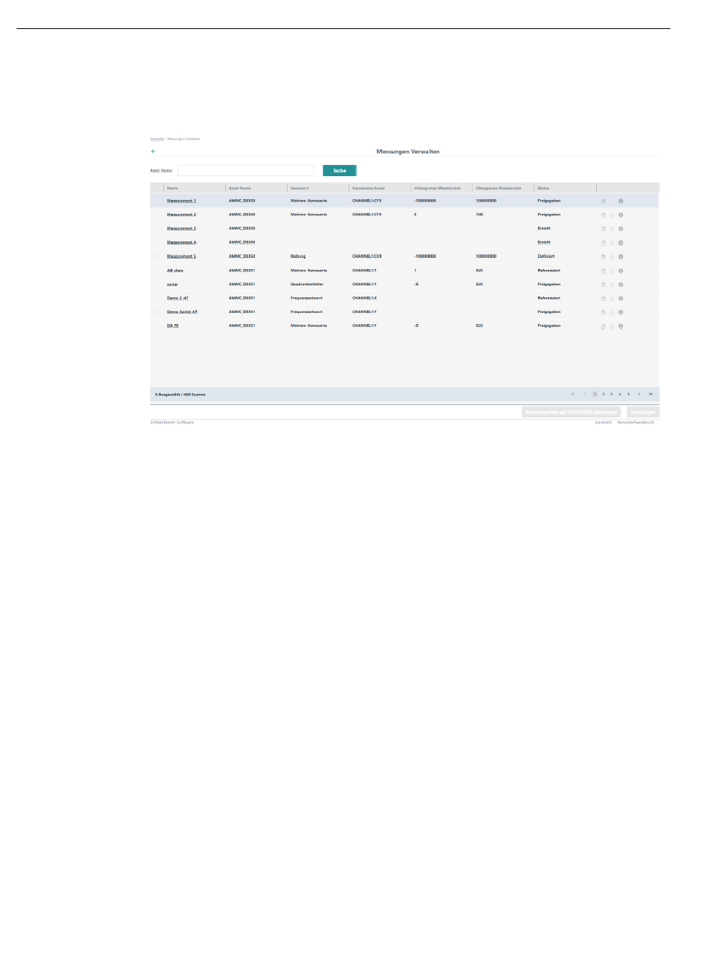Image resolution: width=706 pixels, height=967 pixels.
Task: Delete the comp measurement via trash icon
Action: 612,285
